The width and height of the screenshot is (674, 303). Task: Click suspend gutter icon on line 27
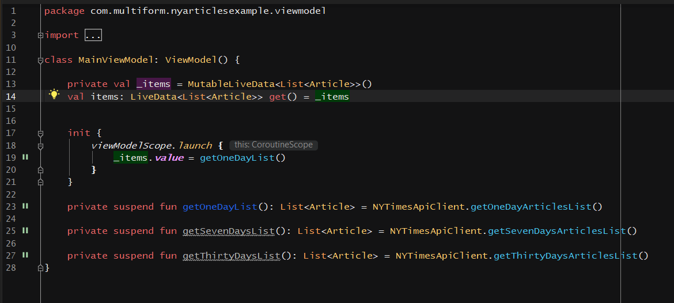[x=25, y=255]
